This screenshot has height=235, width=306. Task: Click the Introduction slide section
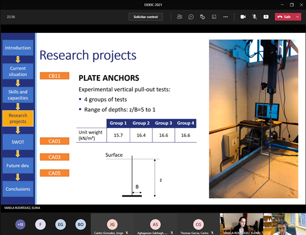pyautogui.click(x=18, y=48)
